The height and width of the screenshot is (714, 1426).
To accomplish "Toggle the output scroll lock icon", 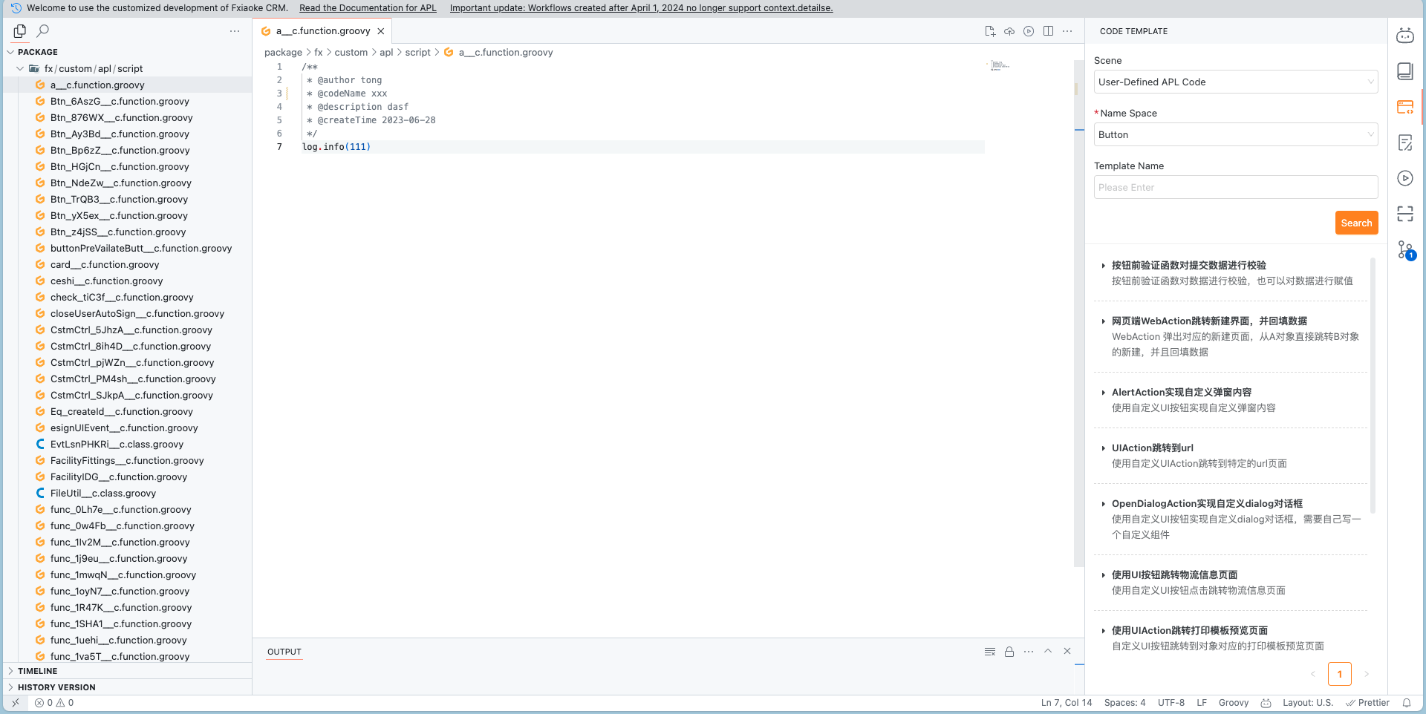I will click(x=1009, y=652).
